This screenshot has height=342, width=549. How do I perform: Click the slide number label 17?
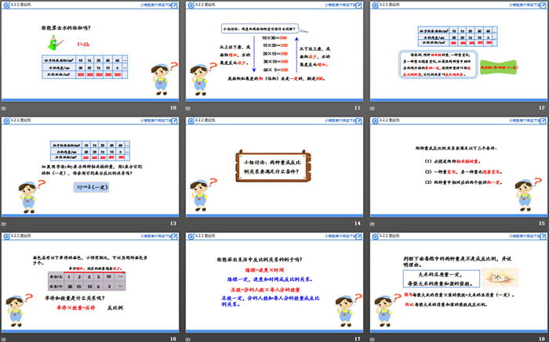(357, 339)
